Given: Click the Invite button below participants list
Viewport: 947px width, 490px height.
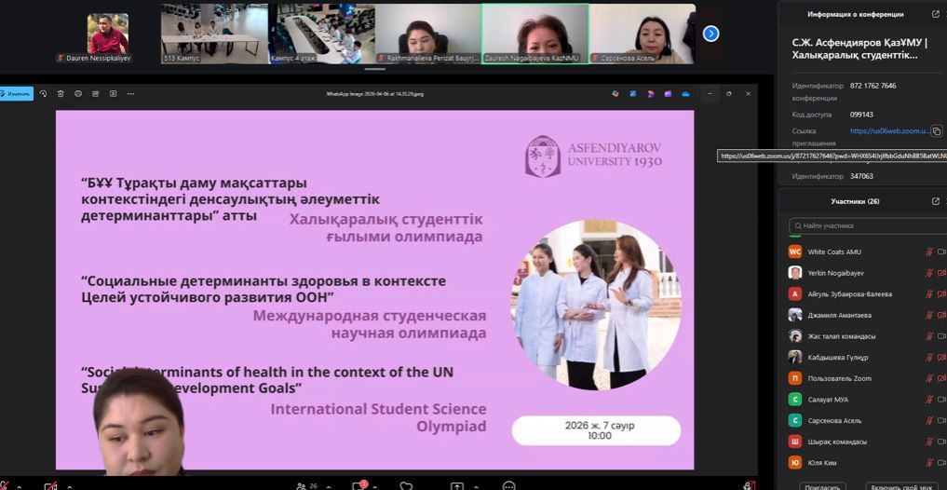Looking at the screenshot, I should [x=823, y=485].
